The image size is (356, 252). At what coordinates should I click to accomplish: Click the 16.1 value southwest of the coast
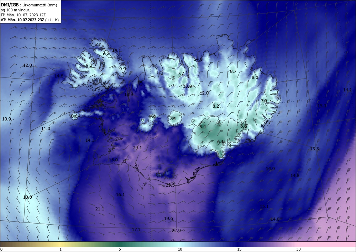pyautogui.click(x=120, y=194)
